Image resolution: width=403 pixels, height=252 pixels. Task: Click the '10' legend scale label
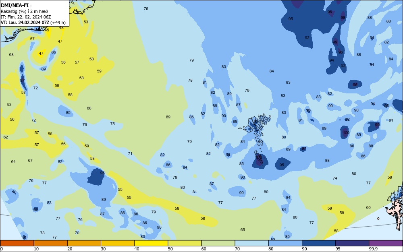point(36,249)
